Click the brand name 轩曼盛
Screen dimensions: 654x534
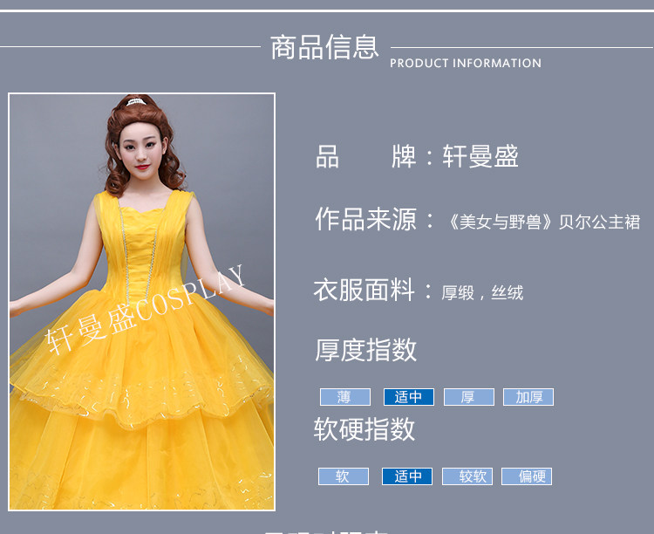coord(480,156)
